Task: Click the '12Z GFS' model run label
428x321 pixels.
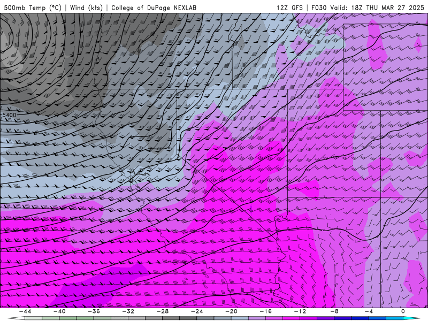Action: coord(289,8)
